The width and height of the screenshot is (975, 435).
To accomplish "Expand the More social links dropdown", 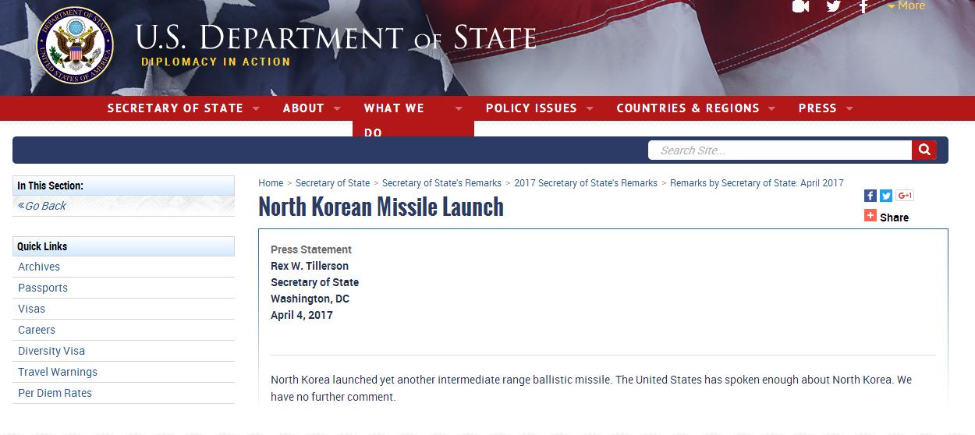I will (906, 6).
